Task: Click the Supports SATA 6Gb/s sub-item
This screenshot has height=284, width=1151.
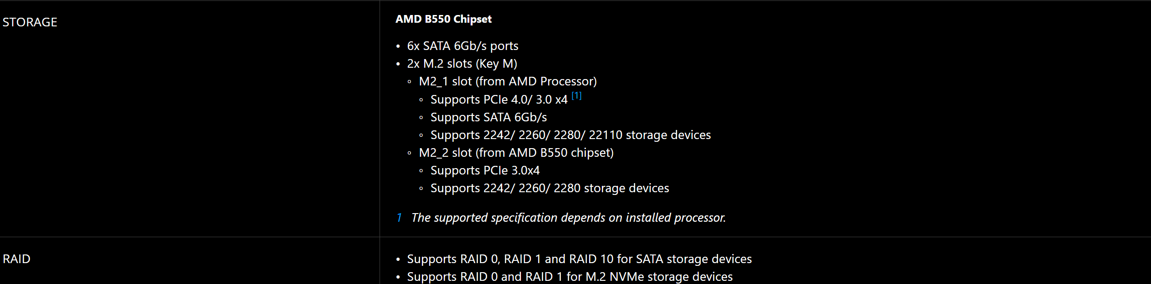Action: coord(488,117)
